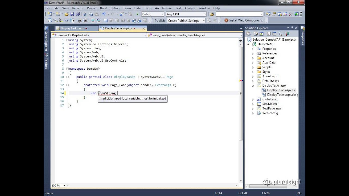Expand the Account folder
Viewport: 349px width, 196px height.
(253, 58)
